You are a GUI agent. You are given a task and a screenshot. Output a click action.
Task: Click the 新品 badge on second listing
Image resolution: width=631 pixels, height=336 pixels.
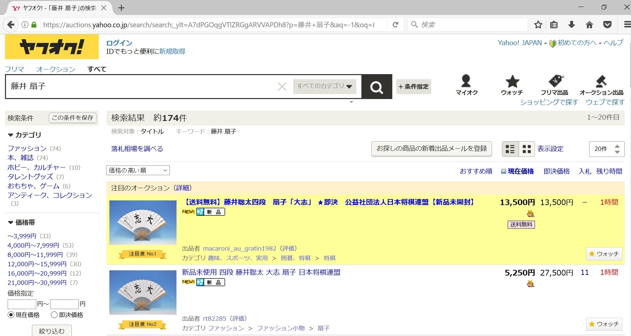(x=211, y=282)
